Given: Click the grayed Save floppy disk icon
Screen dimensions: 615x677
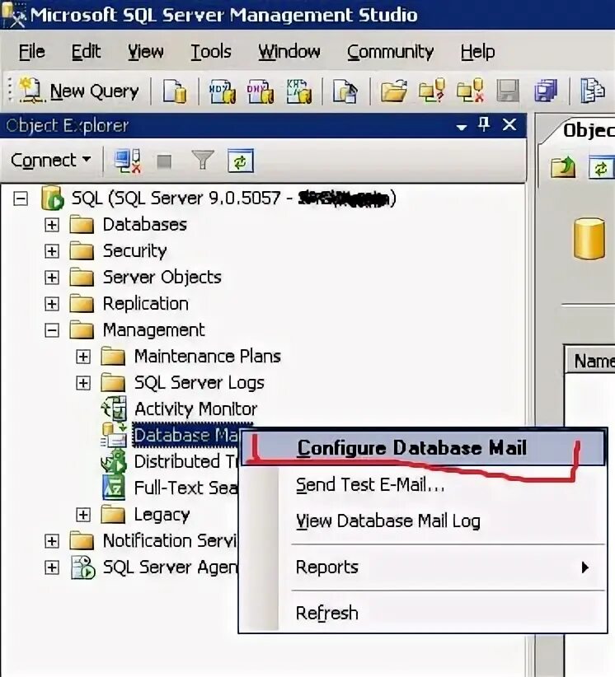Looking at the screenshot, I should pos(507,91).
